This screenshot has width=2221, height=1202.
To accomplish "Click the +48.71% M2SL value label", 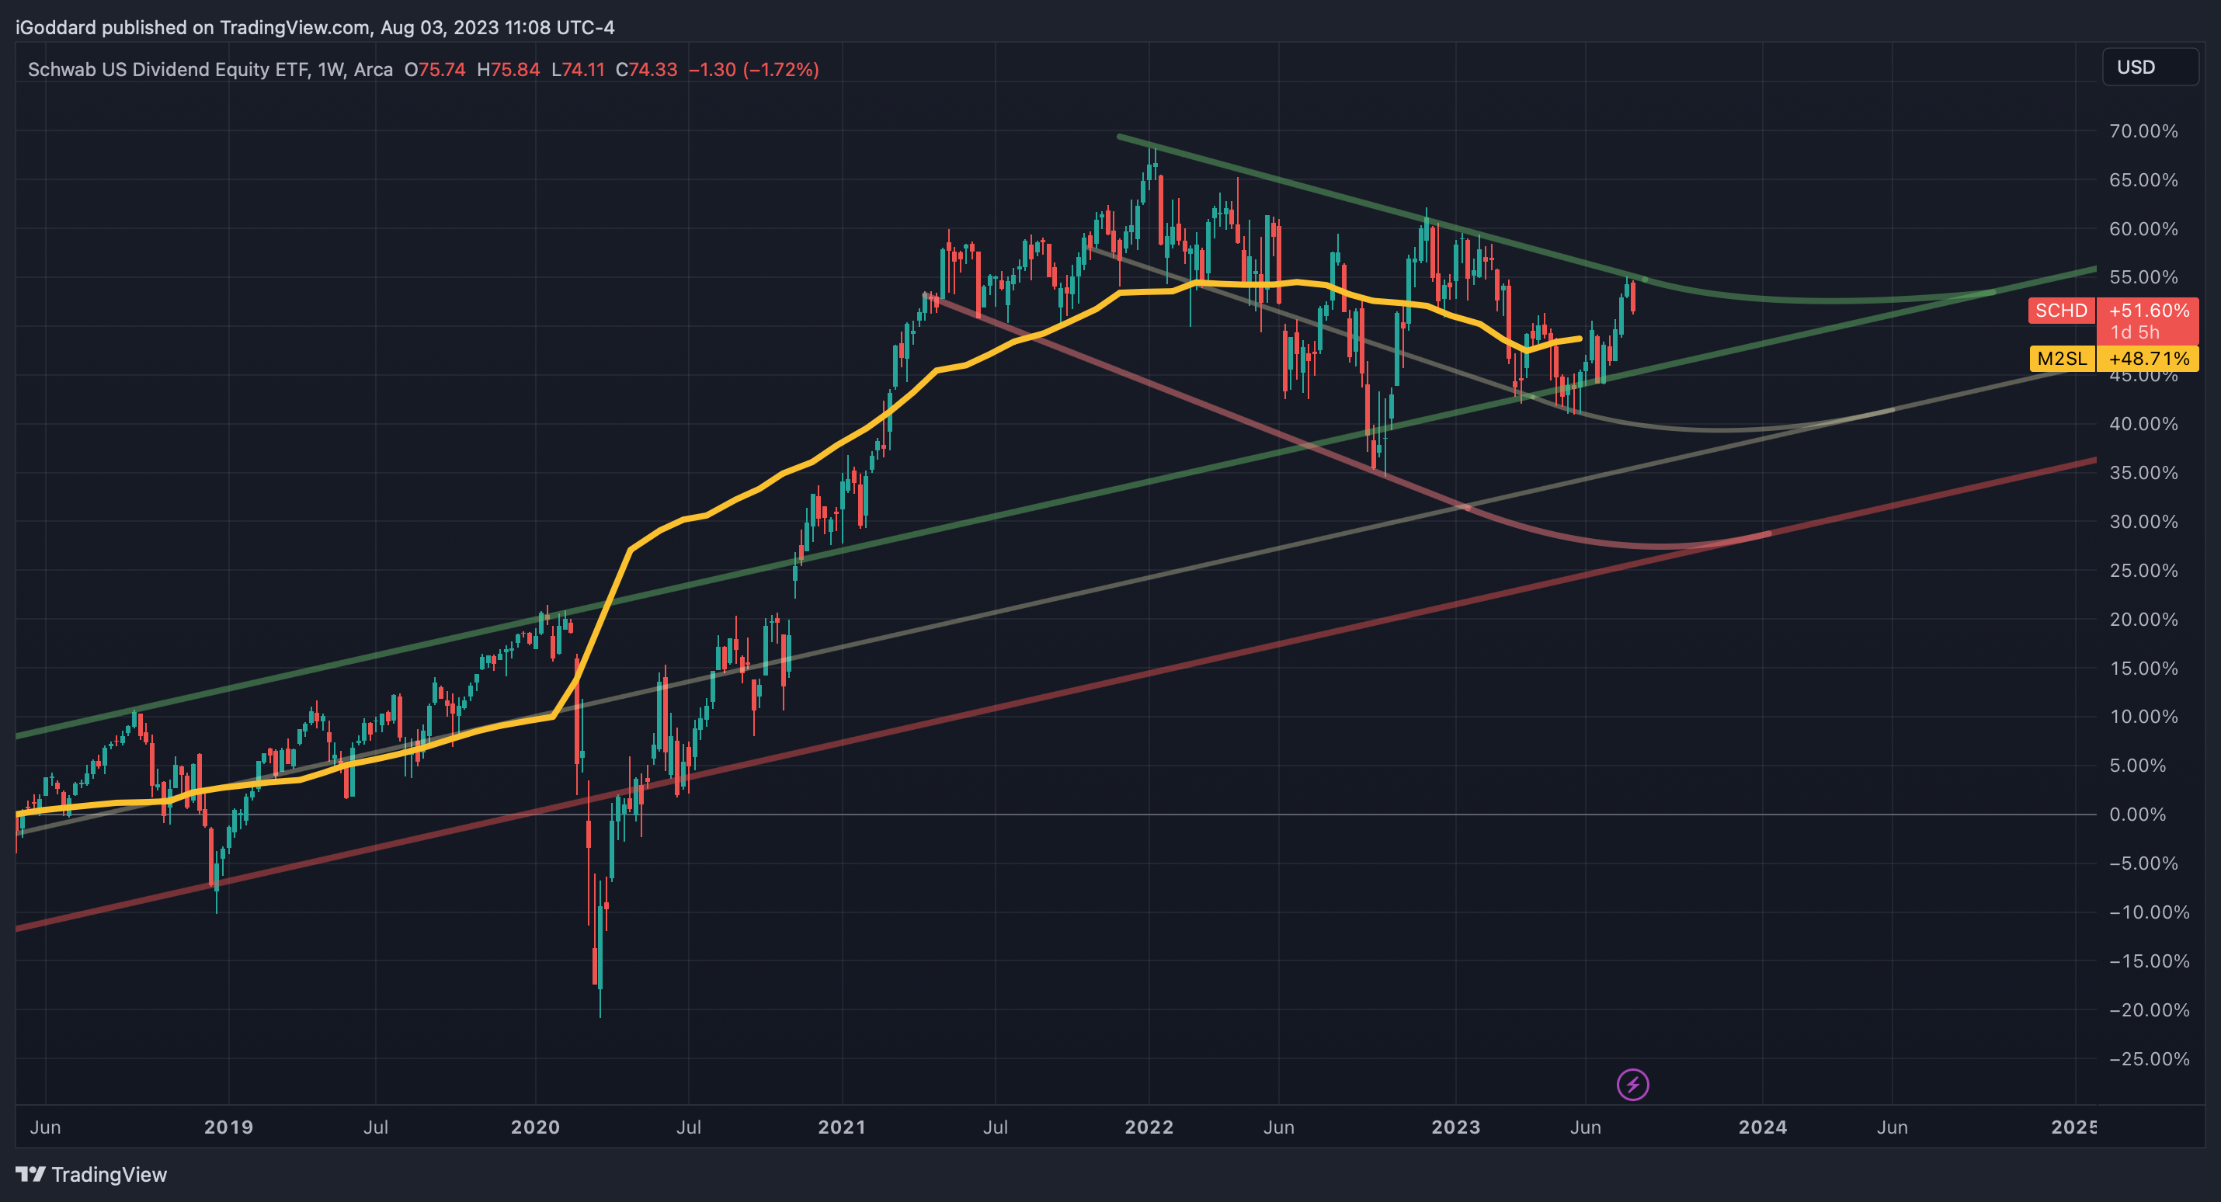I will coord(2148,359).
